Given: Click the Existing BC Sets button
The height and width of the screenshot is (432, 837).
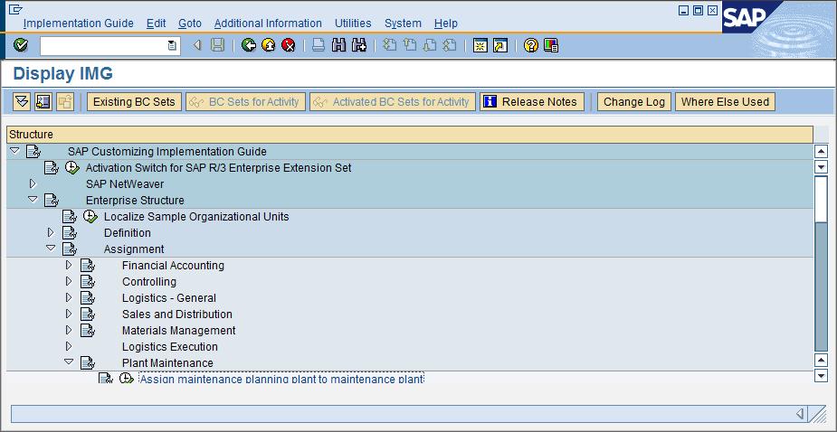Looking at the screenshot, I should 135,102.
